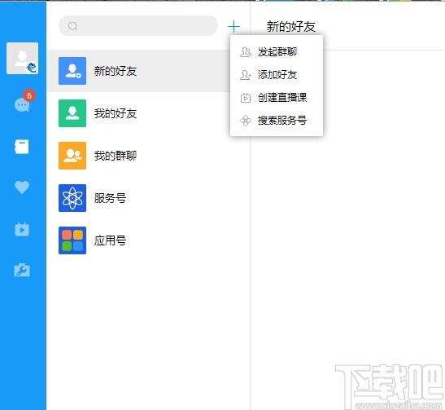Open the user profile avatar
This screenshot has height=410, width=445.
23,59
